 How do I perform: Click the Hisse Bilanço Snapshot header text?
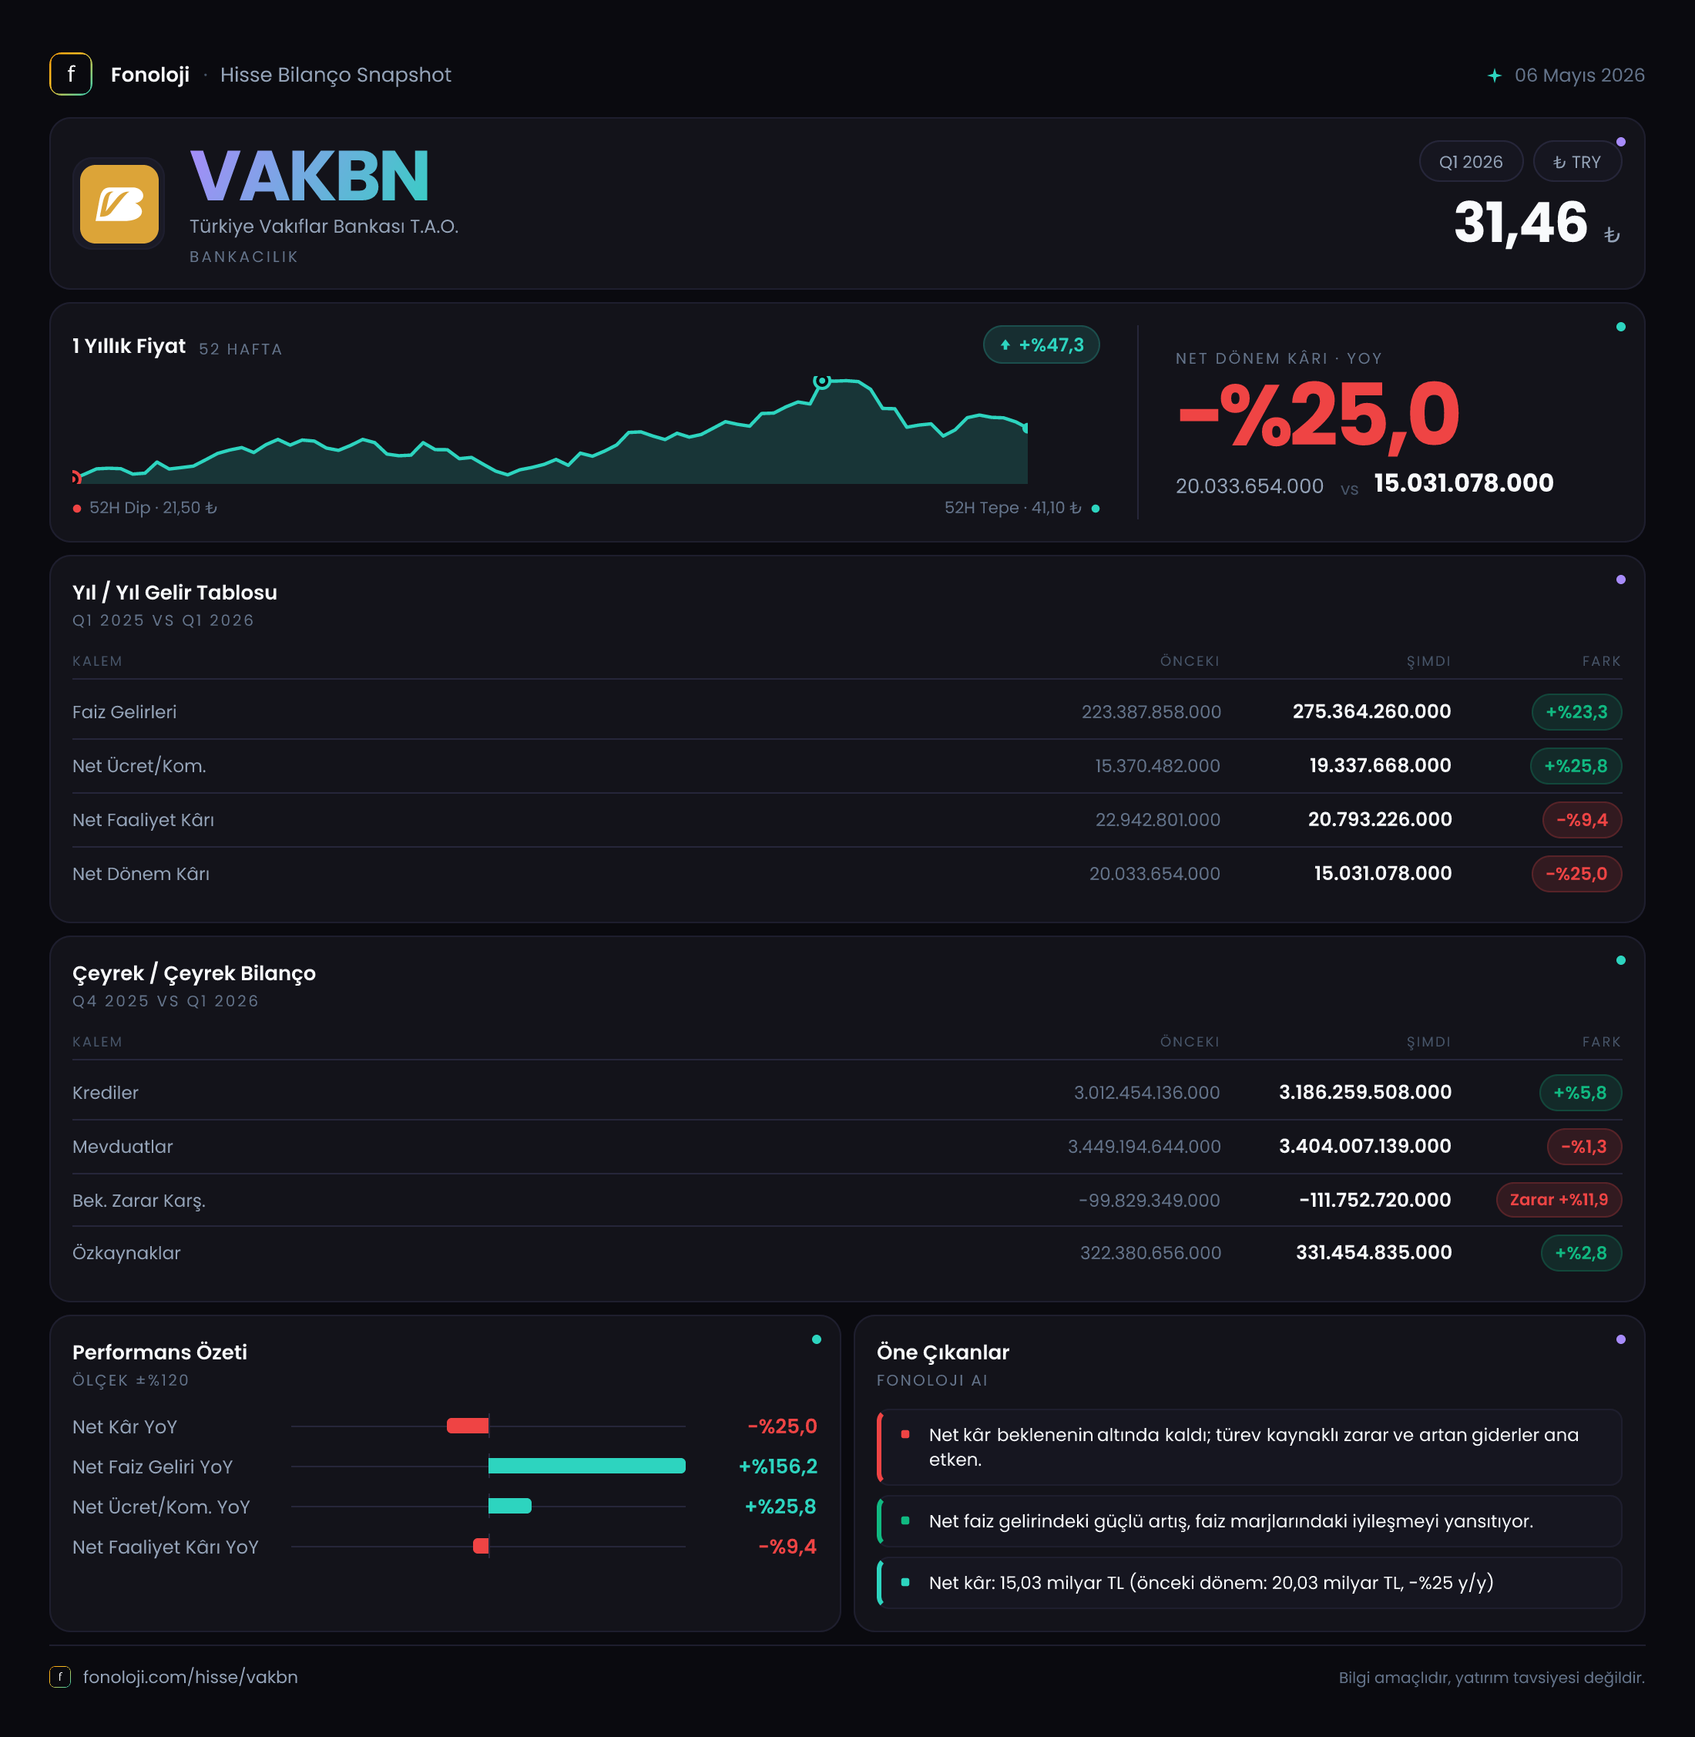point(336,75)
